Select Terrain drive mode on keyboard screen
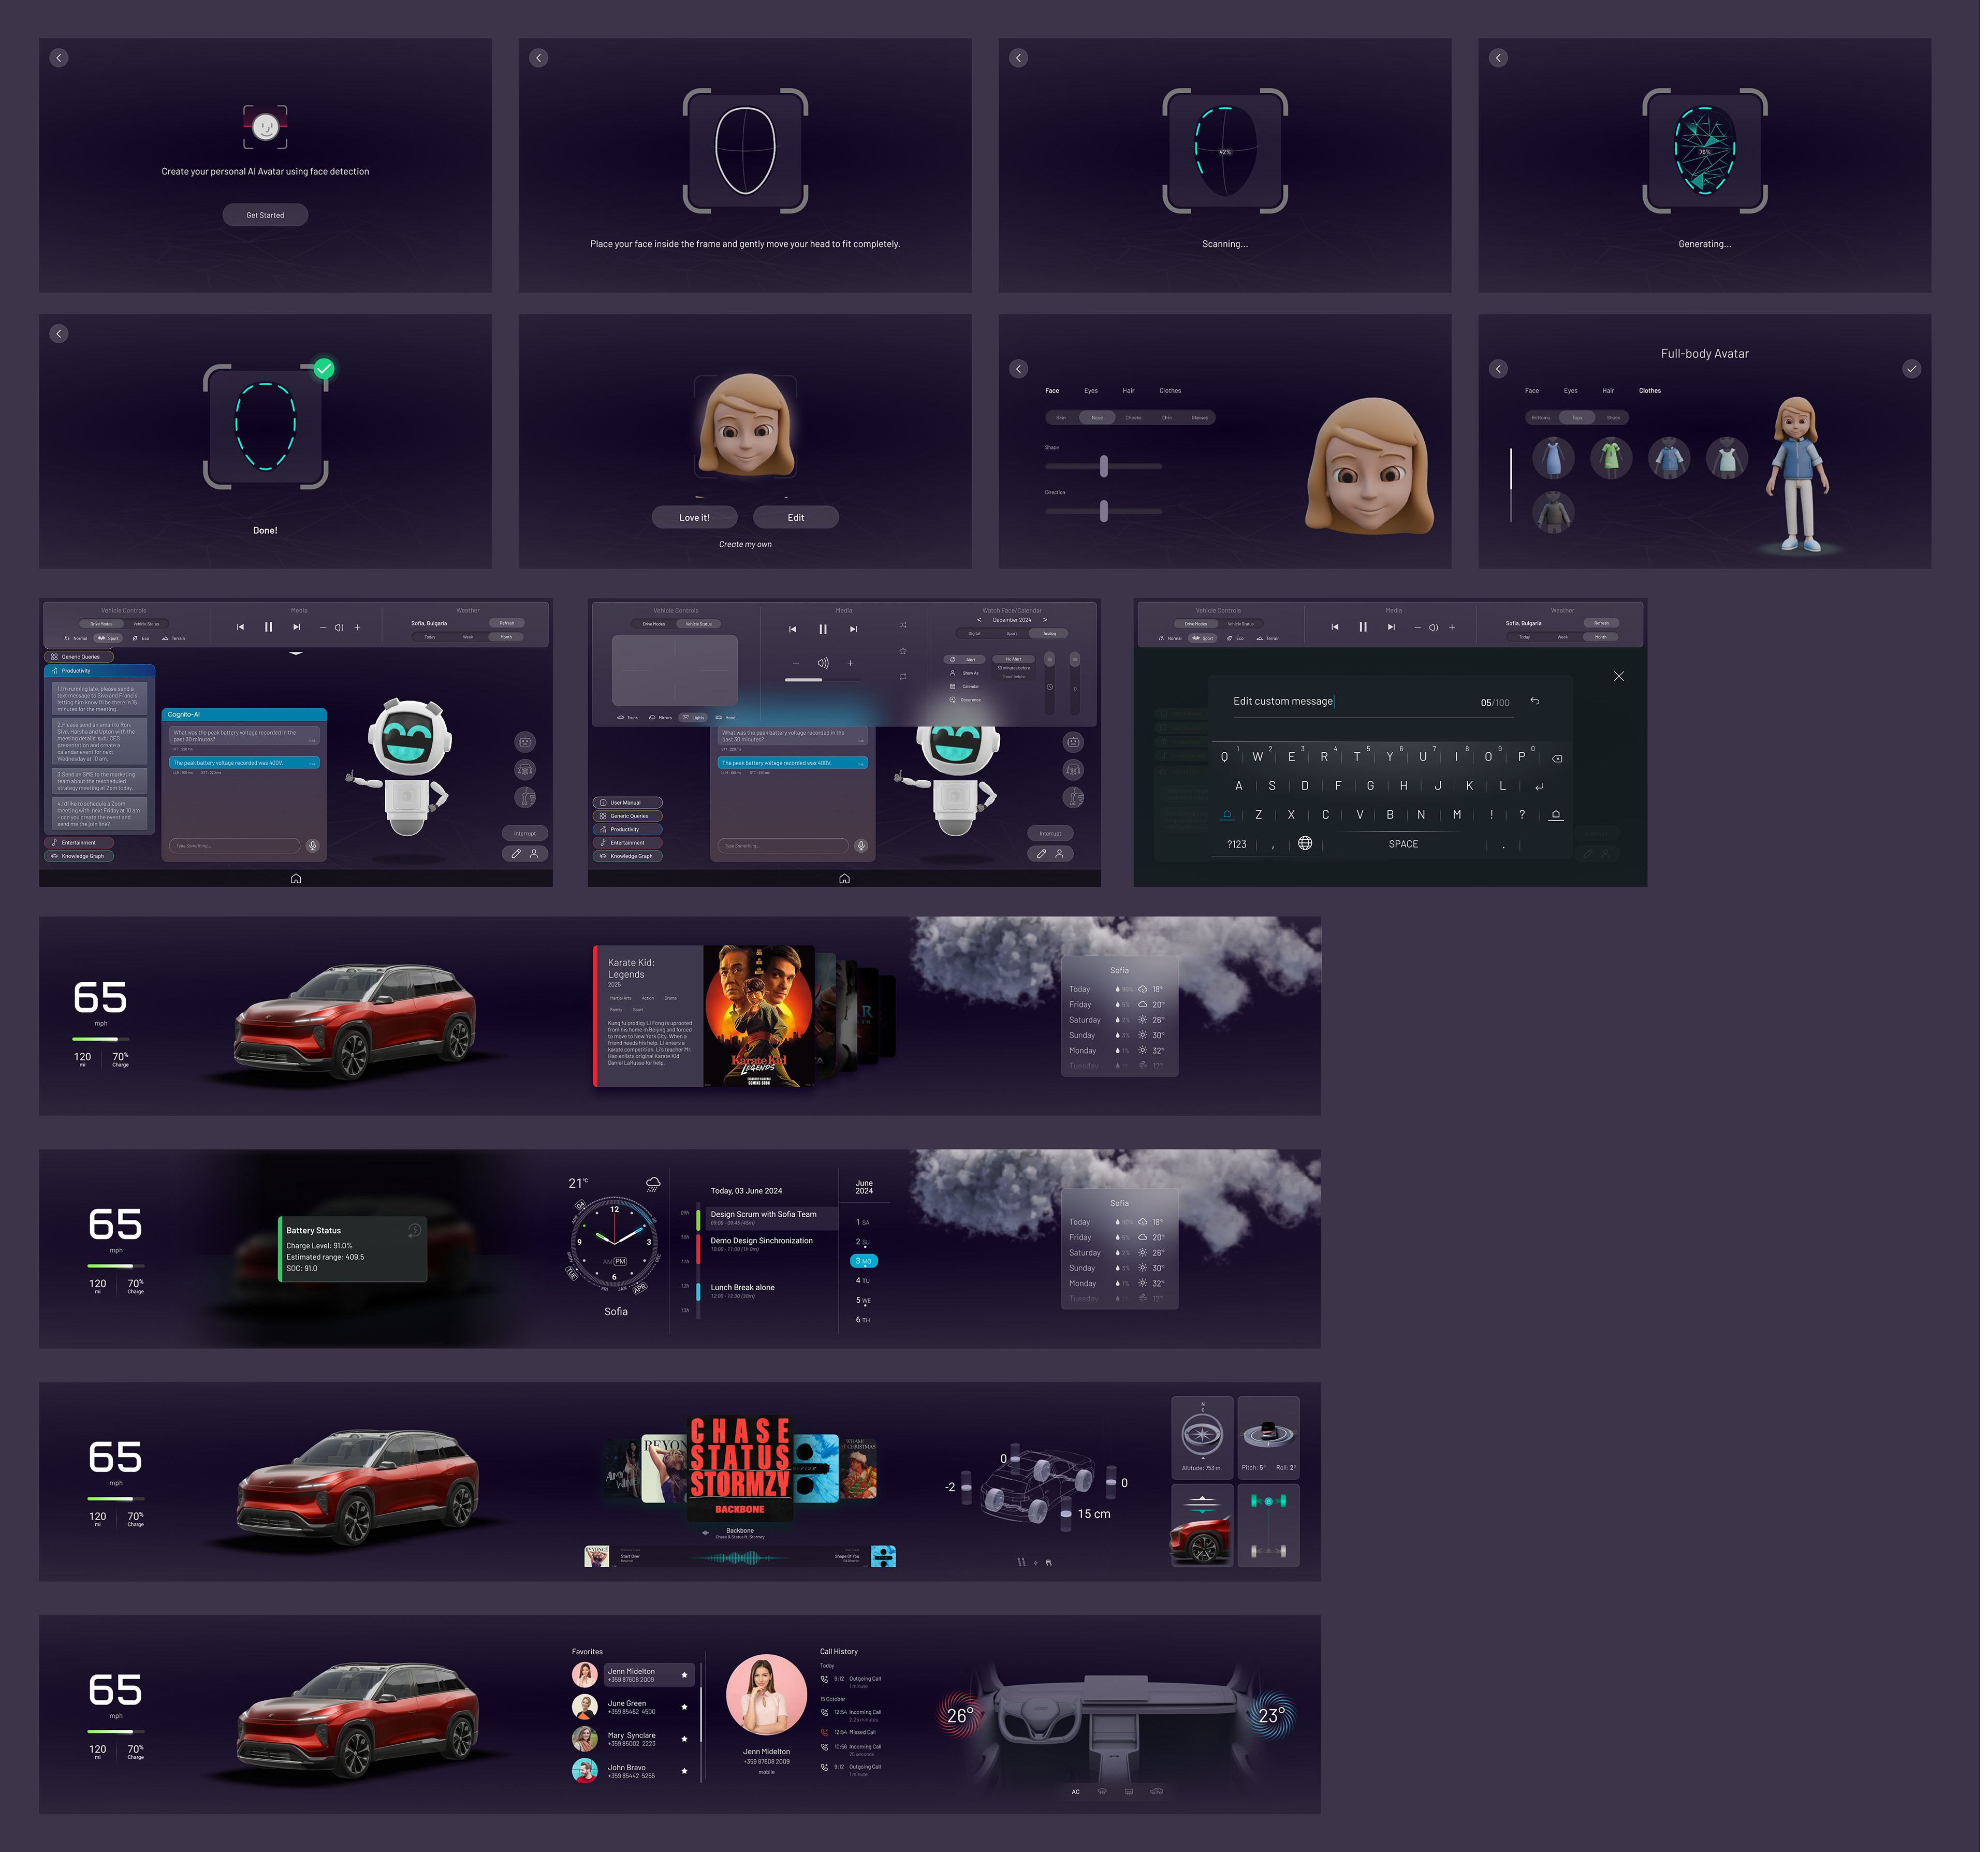This screenshot has height=1852, width=1988. [x=1267, y=638]
